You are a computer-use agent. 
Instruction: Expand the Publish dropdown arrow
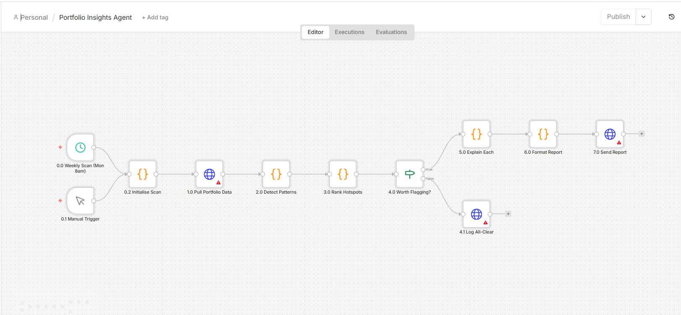(x=644, y=17)
